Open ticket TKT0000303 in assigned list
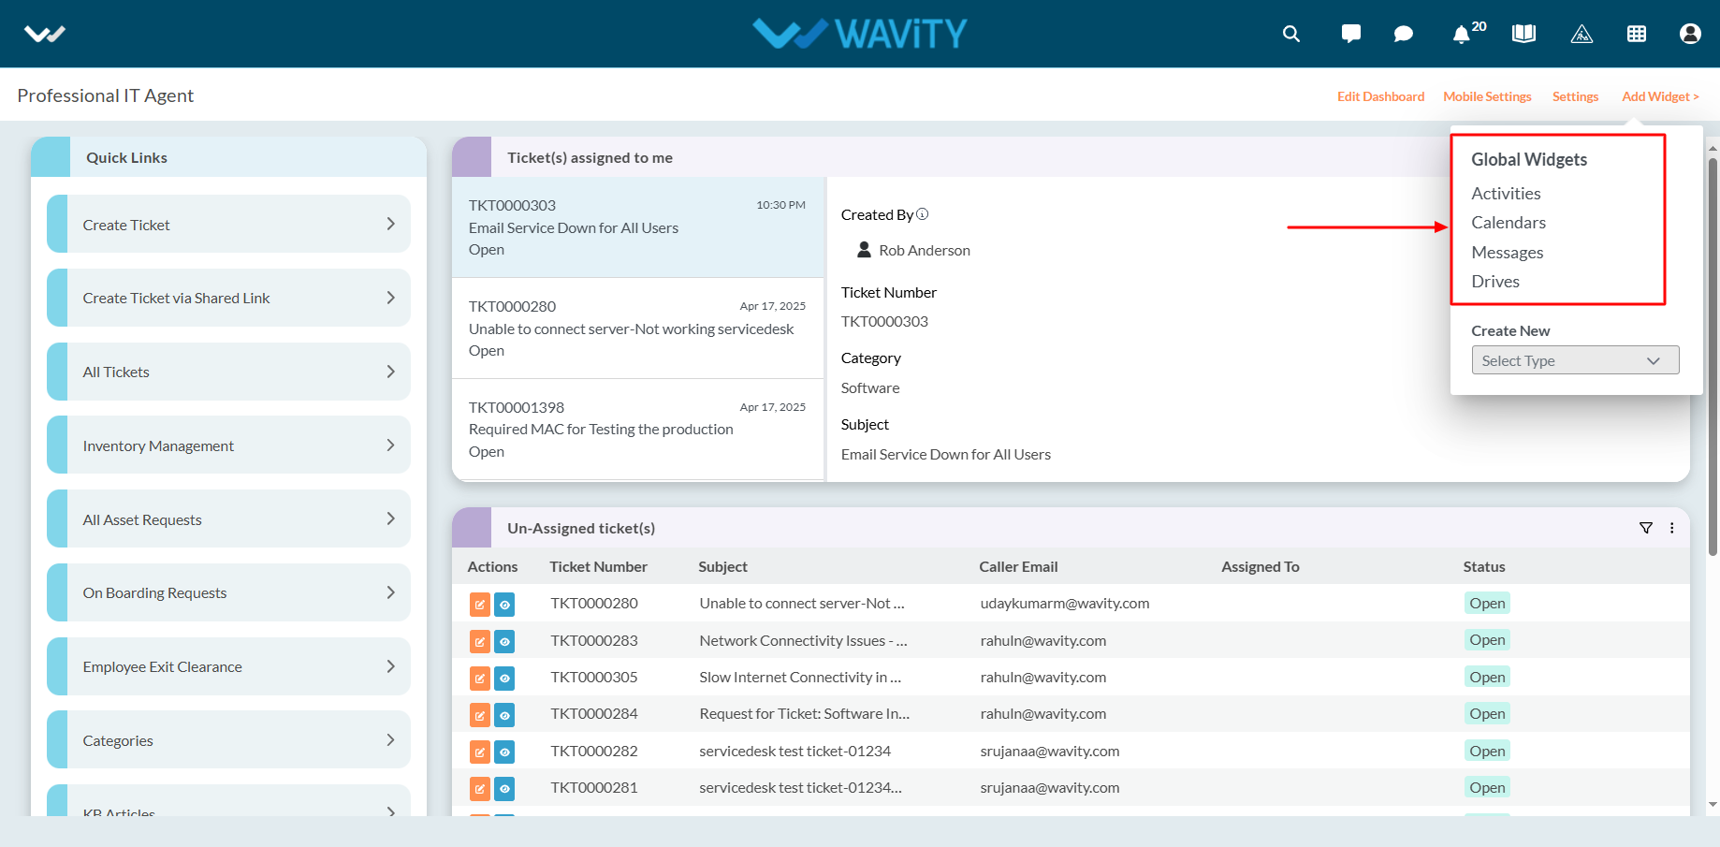Viewport: 1720px width, 847px height. pyautogui.click(x=638, y=227)
